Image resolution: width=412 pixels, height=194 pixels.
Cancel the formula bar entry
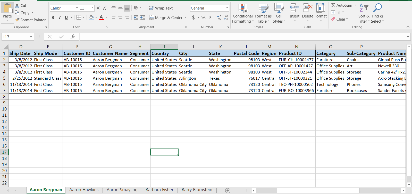point(50,37)
